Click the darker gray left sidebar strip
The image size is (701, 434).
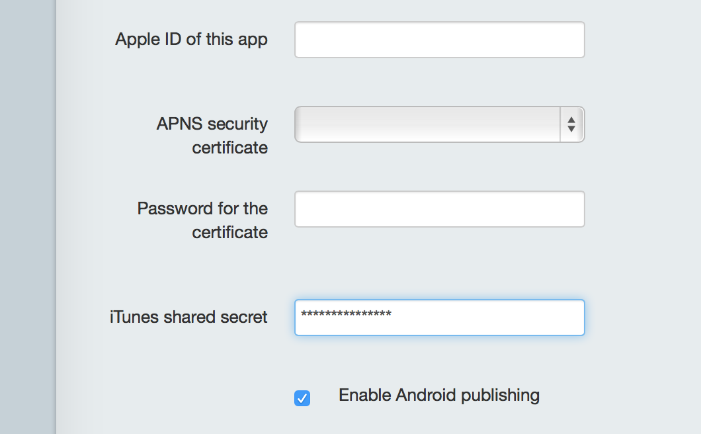tap(28, 217)
